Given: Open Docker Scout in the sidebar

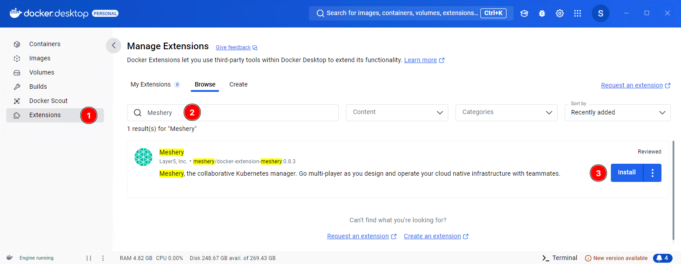Looking at the screenshot, I should point(48,101).
